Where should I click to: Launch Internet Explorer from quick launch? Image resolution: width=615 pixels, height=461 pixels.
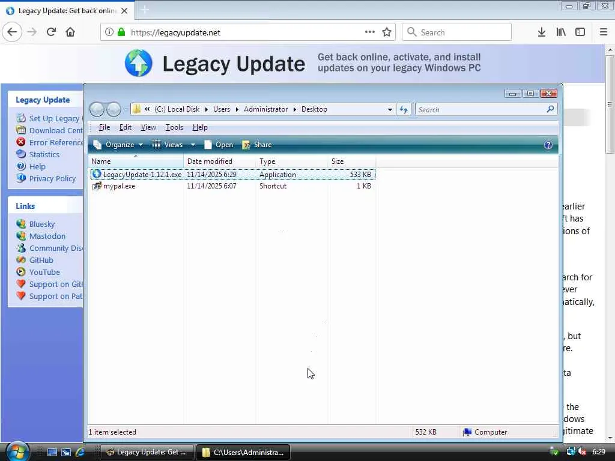[x=80, y=452]
